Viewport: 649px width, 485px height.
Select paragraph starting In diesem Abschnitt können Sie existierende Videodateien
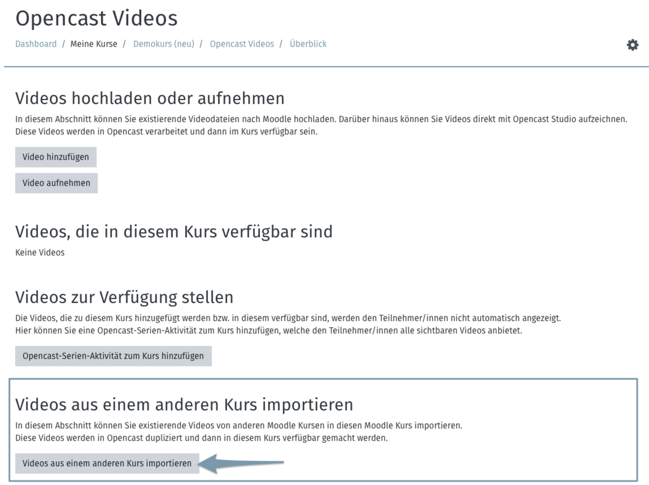point(321,125)
